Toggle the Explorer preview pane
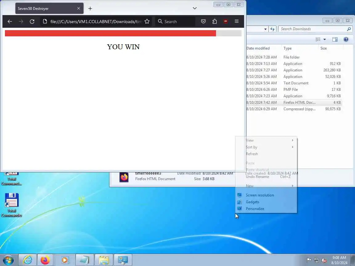355x266 pixels. pos(335,39)
